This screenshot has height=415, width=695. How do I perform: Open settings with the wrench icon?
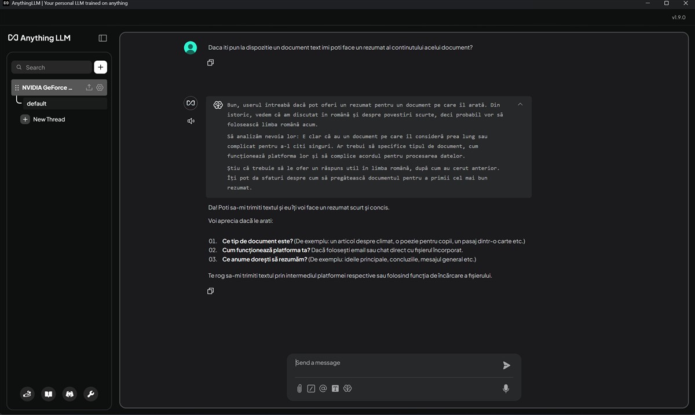pos(90,394)
